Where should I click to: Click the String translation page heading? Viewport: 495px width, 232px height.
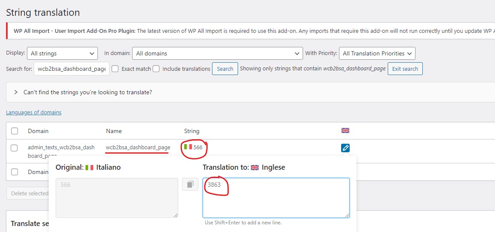tap(43, 13)
